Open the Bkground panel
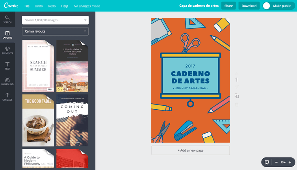297x170 pixels. (x=7, y=81)
